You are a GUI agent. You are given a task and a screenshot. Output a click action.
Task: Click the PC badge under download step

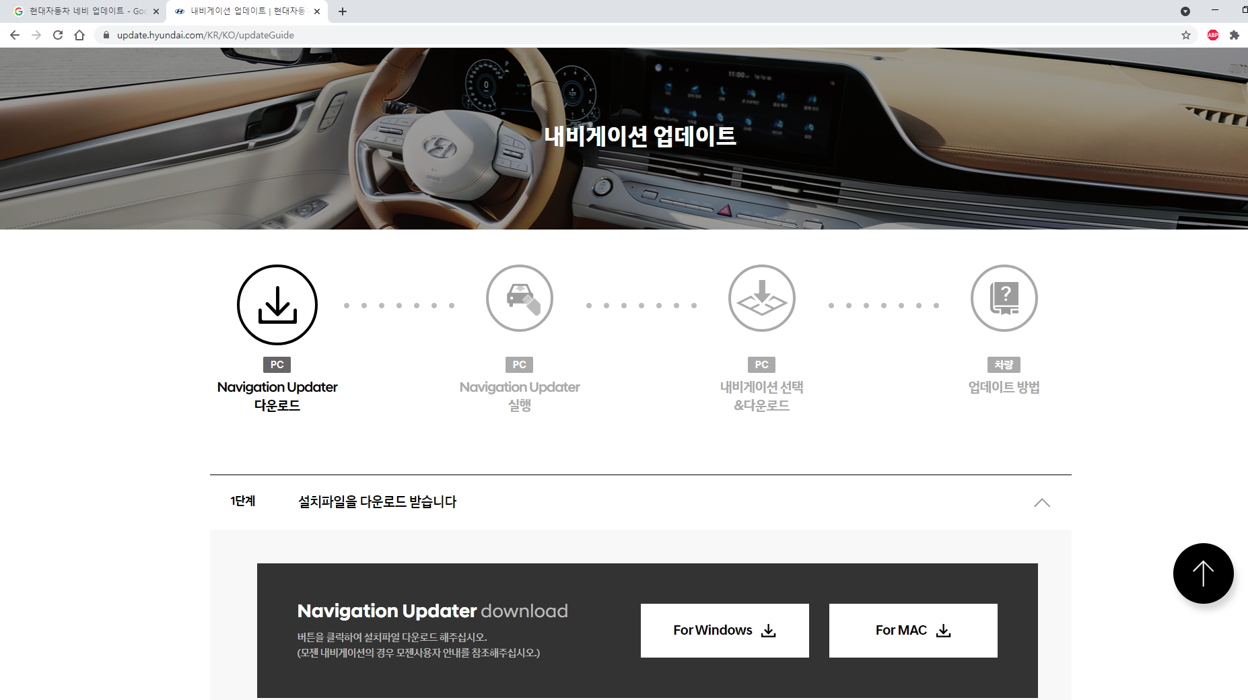pyautogui.click(x=277, y=365)
